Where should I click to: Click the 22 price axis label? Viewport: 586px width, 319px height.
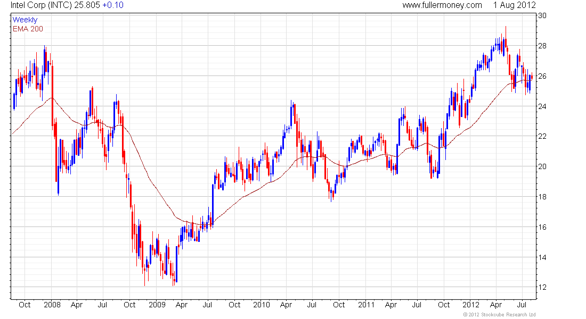[x=542, y=136]
